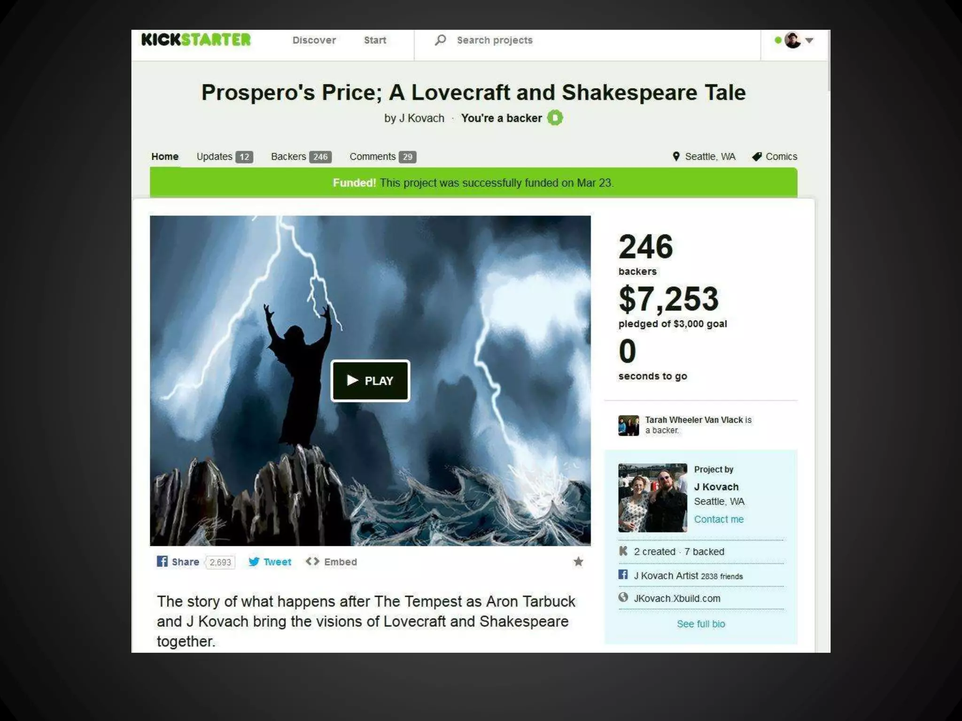
Task: Star this project to remember it
Action: [578, 561]
